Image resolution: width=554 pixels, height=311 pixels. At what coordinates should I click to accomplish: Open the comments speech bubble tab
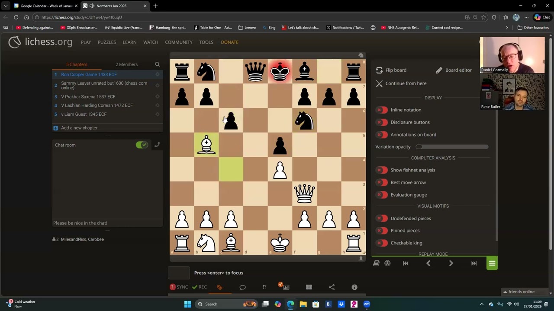(242, 287)
